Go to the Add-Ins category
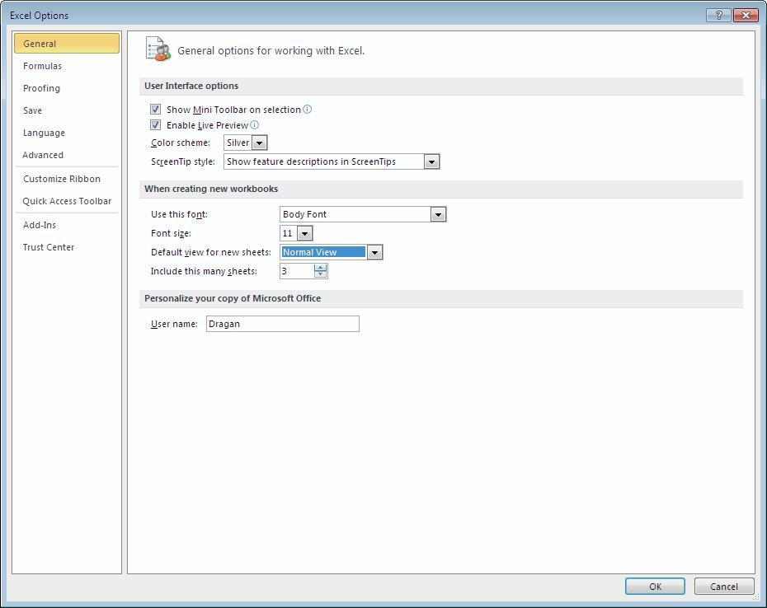Viewport: 767px width, 608px height. [67, 225]
